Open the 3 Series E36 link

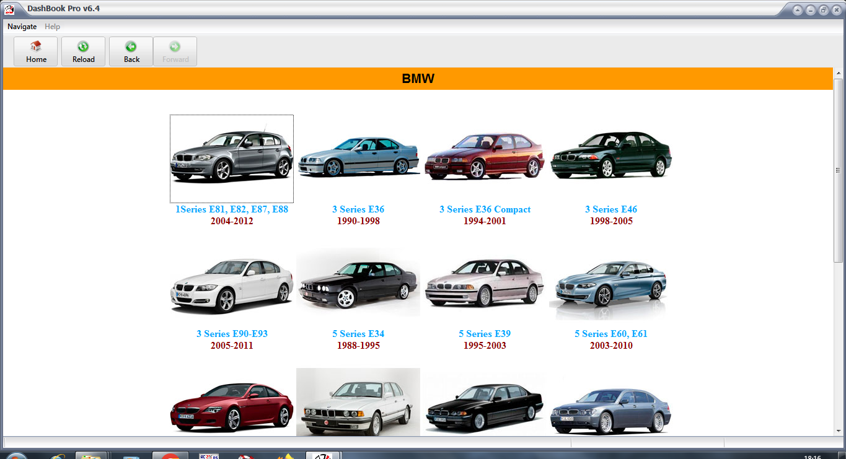coord(358,209)
